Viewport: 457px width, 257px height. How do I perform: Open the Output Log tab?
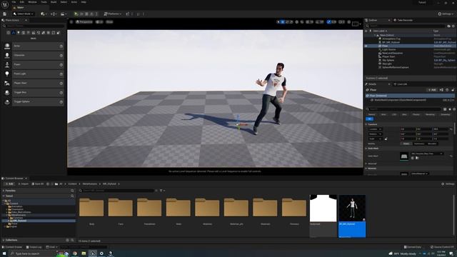pos(34,247)
